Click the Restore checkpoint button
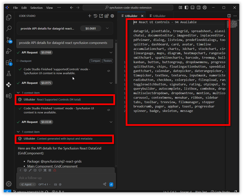 pyautogui.click(x=107, y=61)
